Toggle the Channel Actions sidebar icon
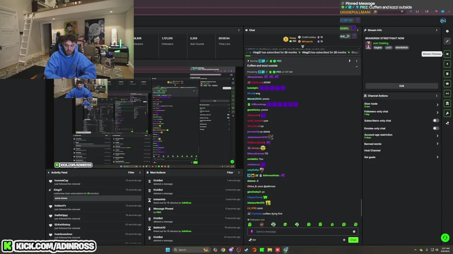The height and width of the screenshot is (254, 453). [x=447, y=103]
